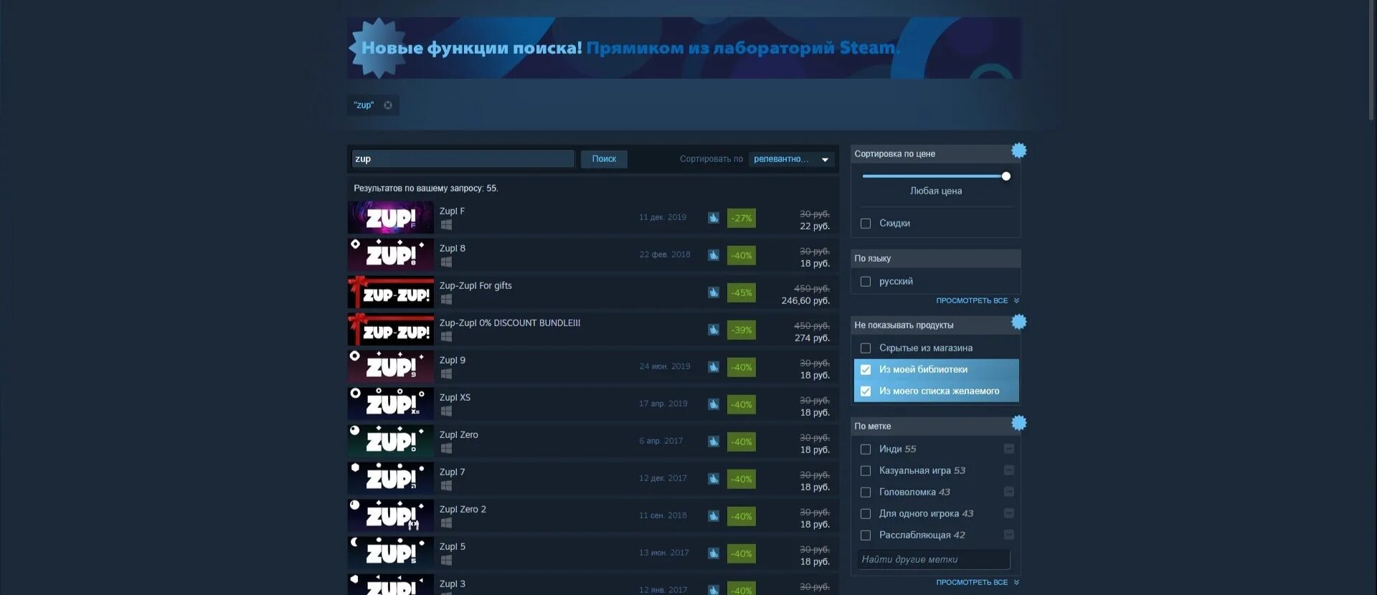Image resolution: width=1377 pixels, height=595 pixels.
Task: Uncheck Из моего списка желаемого filter
Action: point(866,391)
